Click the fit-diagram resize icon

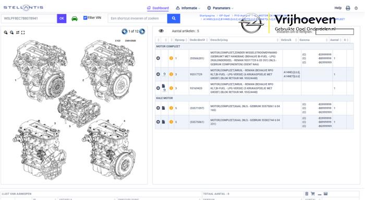(18, 32)
